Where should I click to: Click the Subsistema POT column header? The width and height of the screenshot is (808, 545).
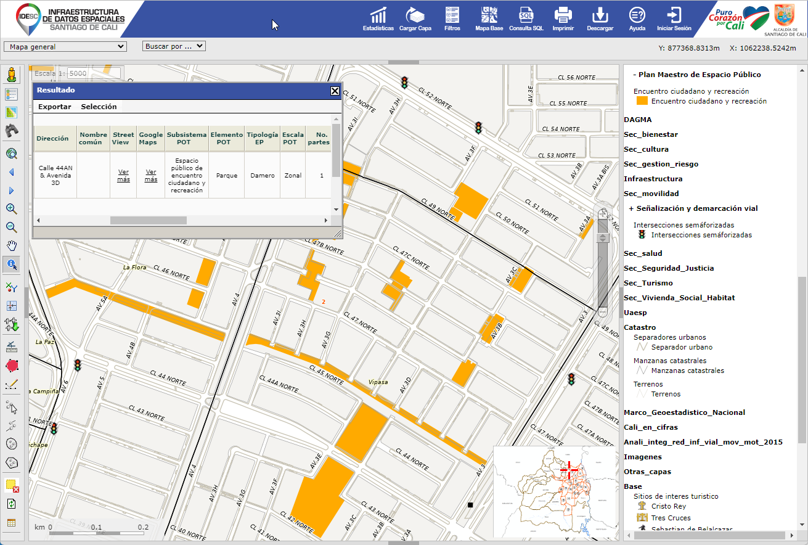[187, 139]
